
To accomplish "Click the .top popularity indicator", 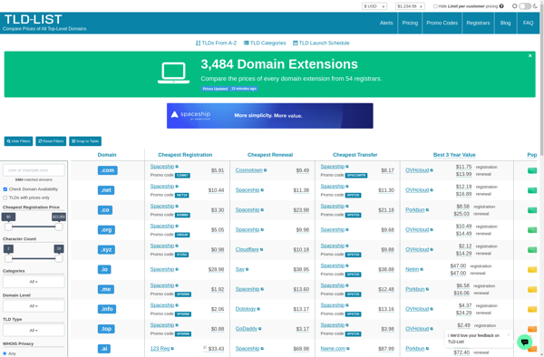I will pos(532,329).
